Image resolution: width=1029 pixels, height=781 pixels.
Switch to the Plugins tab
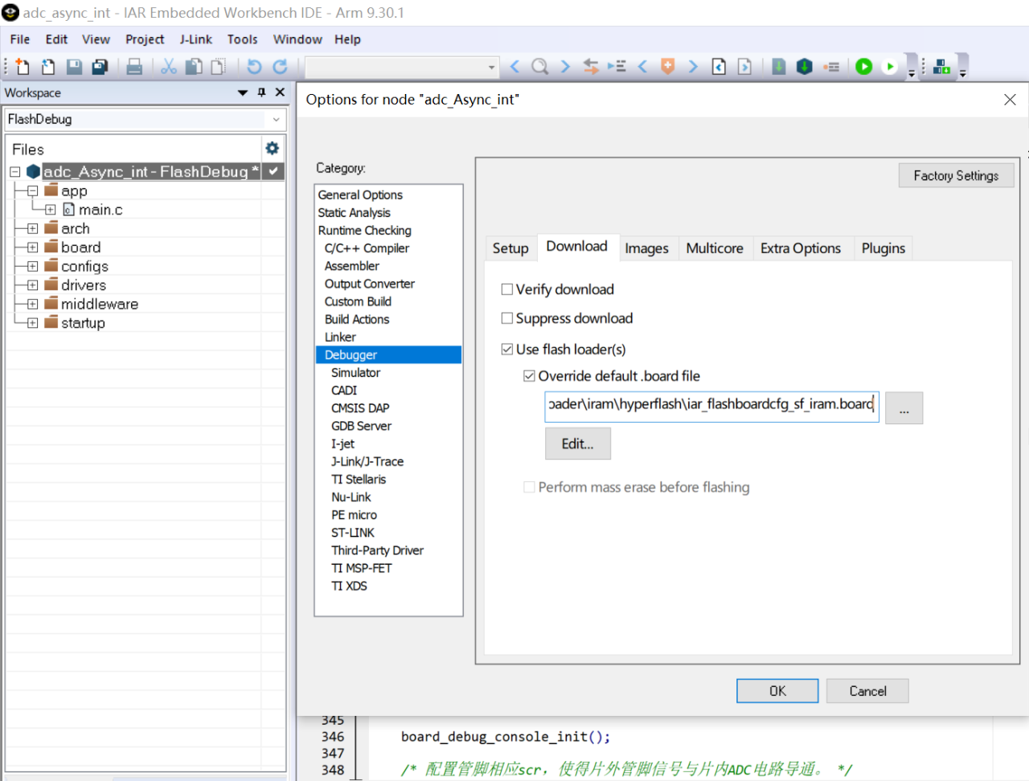tap(883, 248)
